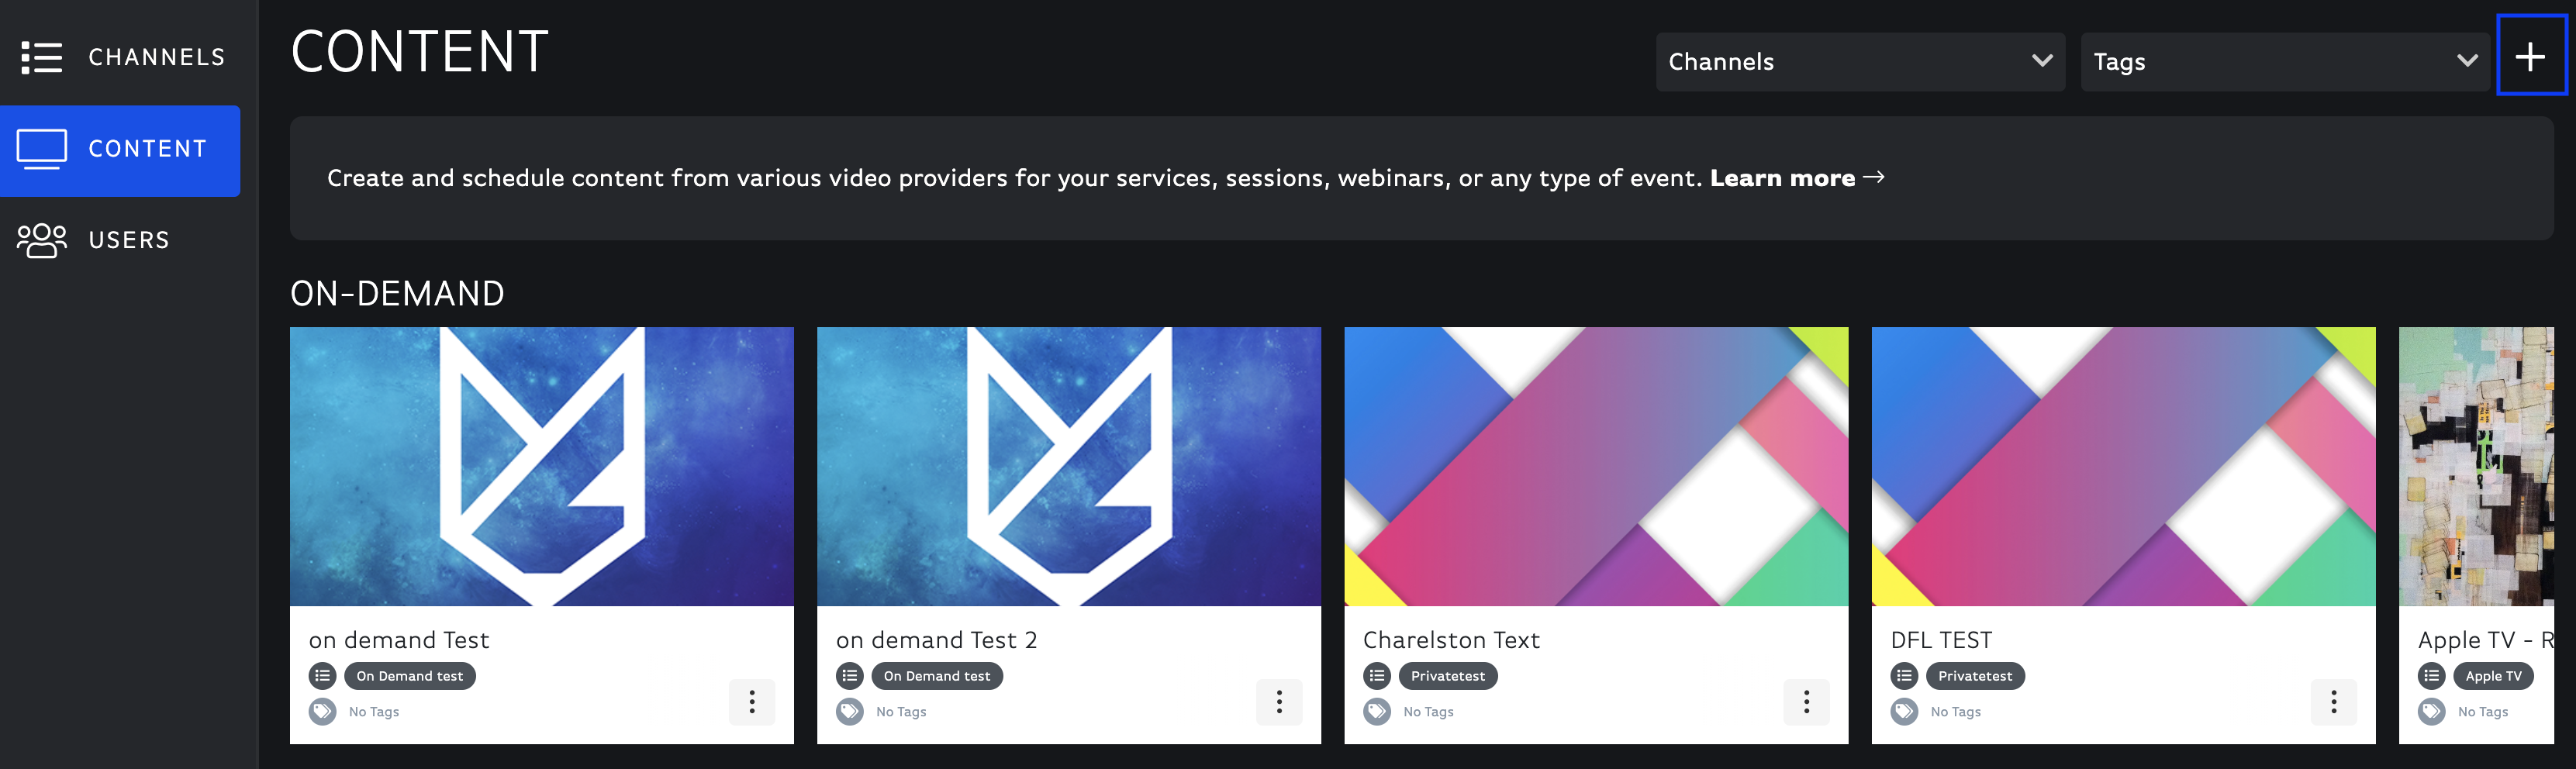Open three-dot menu for on demand Test
Image resolution: width=2576 pixels, height=769 pixels.
(x=752, y=702)
